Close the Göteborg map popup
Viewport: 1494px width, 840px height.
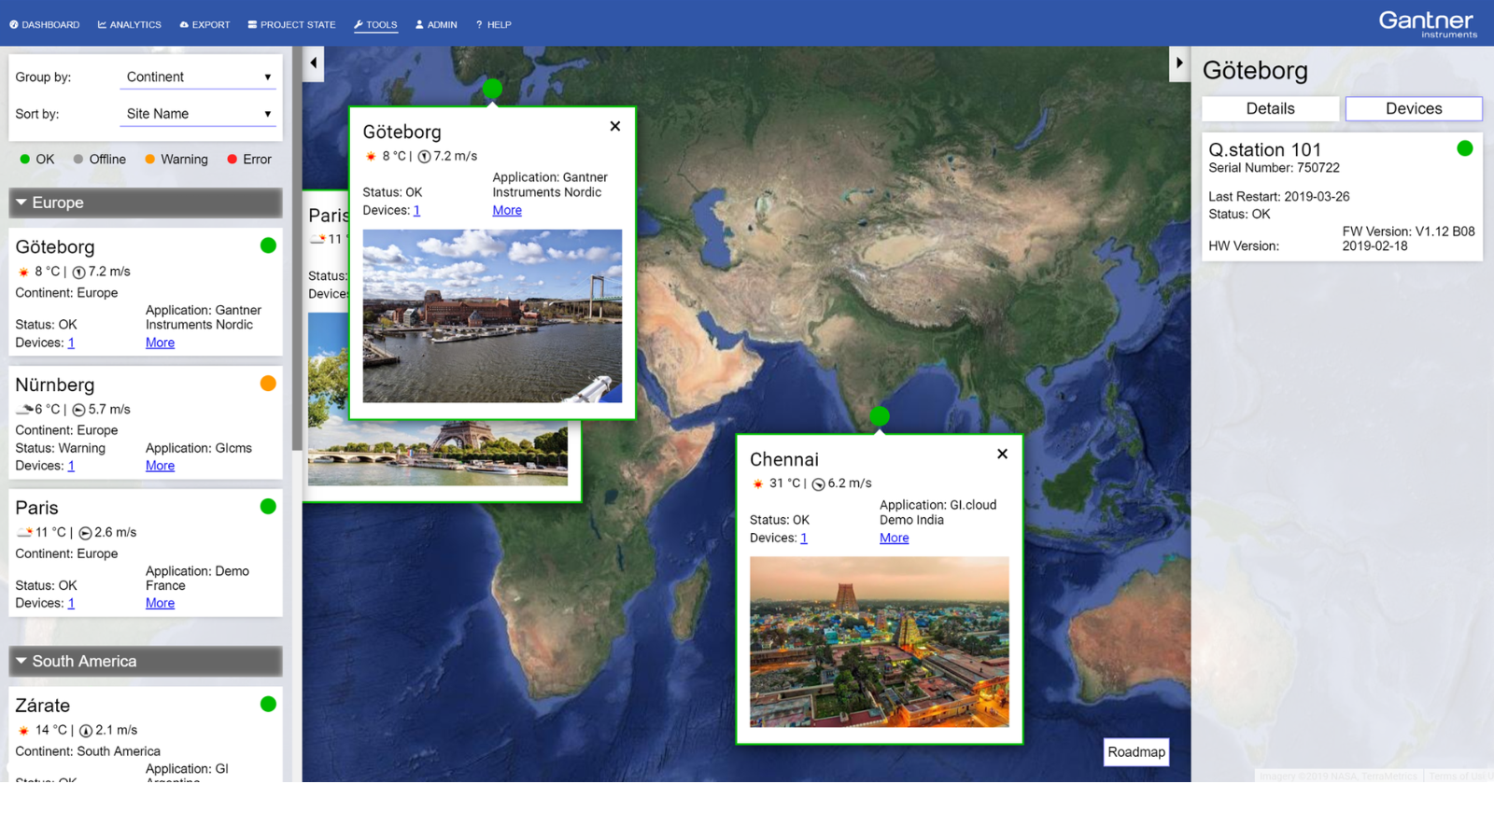(615, 126)
